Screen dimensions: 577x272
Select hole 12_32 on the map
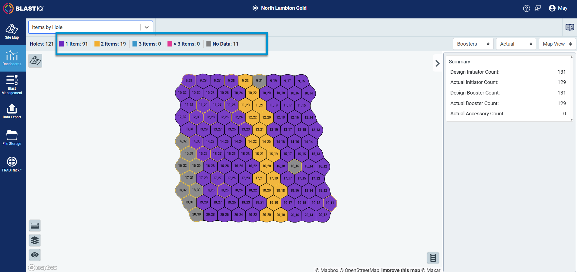pos(182,117)
